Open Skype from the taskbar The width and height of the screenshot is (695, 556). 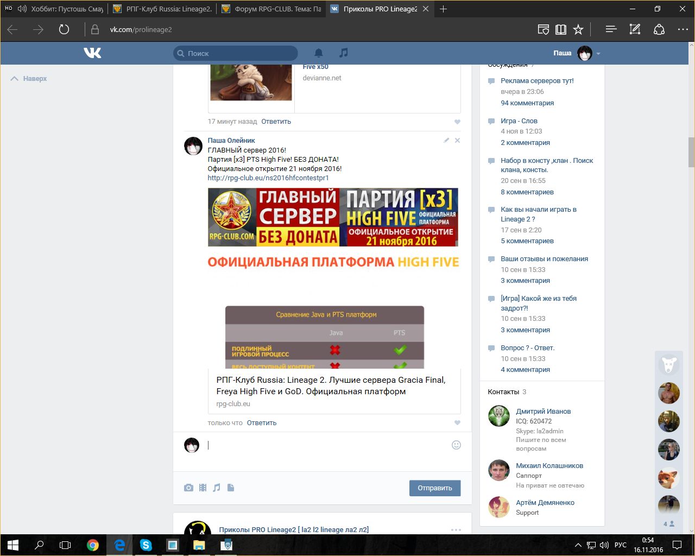[146, 545]
